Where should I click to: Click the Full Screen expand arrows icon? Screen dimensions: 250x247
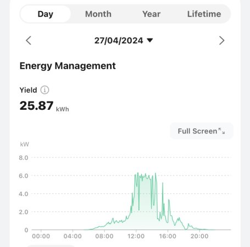pos(221,131)
